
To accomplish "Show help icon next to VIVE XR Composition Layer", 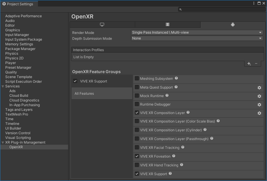I will click(x=188, y=112).
